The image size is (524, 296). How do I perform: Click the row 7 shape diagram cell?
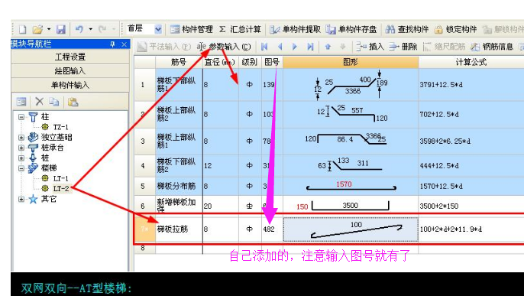point(351,229)
